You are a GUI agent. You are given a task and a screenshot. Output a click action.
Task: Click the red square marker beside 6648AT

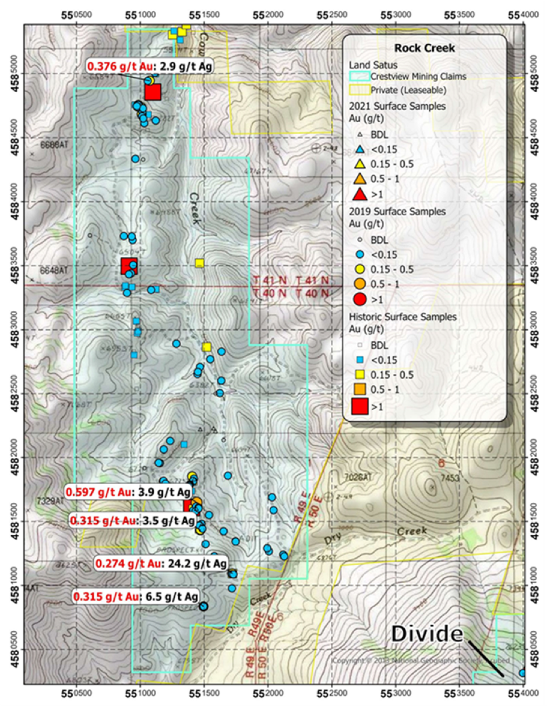129,266
